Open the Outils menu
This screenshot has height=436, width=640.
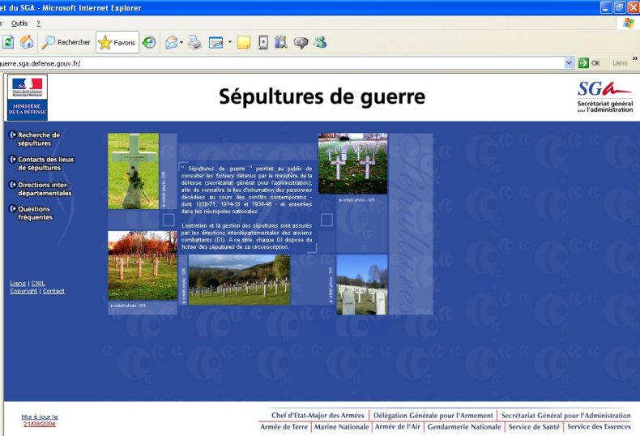19,24
